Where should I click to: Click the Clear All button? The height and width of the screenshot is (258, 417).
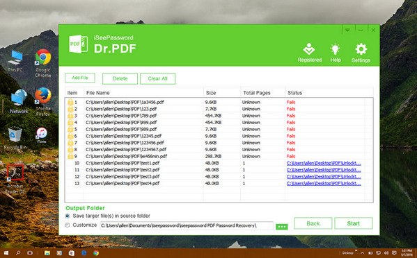(157, 78)
